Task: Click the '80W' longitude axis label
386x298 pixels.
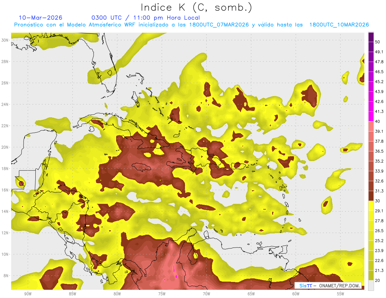Action: coord(117,294)
